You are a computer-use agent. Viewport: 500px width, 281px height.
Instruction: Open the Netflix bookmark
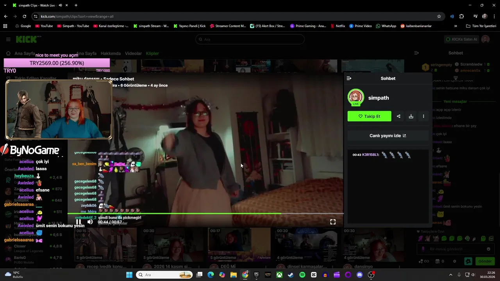point(337,26)
